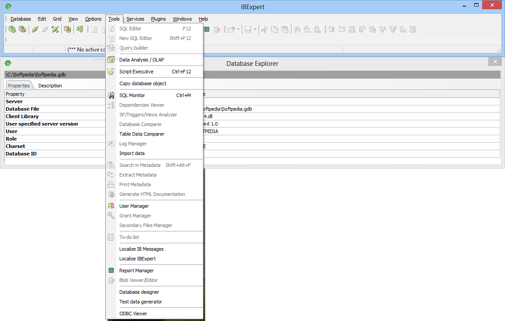The image size is (505, 321).
Task: Click the New Procedure gears toolbar icon
Action: (362, 29)
